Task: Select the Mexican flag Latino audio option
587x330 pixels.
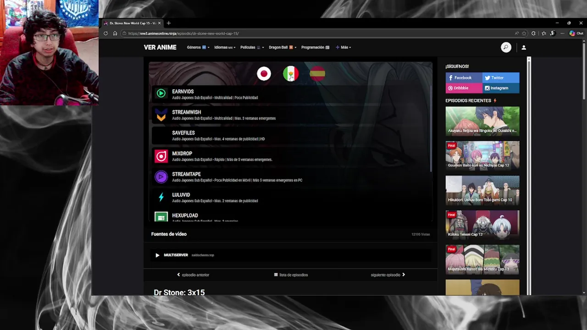Action: pos(291,73)
